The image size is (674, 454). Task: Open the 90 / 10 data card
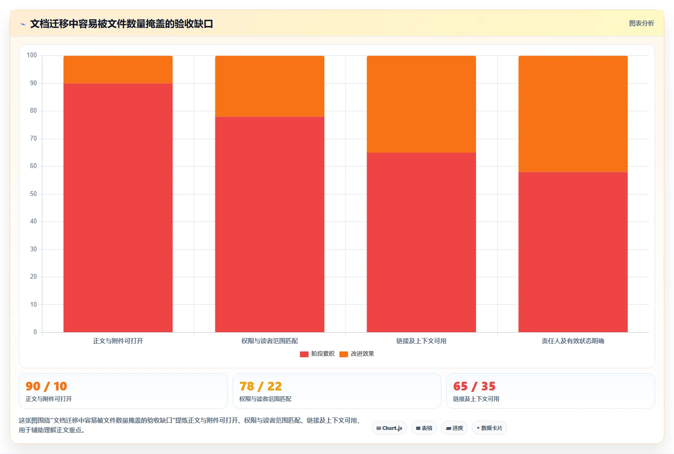123,391
